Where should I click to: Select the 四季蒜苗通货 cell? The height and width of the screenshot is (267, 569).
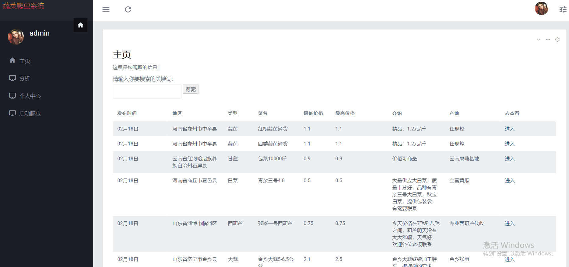[273, 144]
